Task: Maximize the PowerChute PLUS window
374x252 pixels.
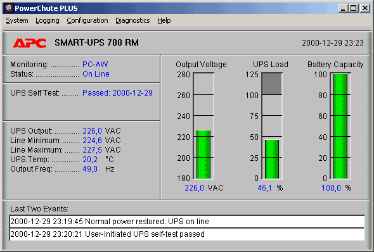Action: click(x=354, y=8)
